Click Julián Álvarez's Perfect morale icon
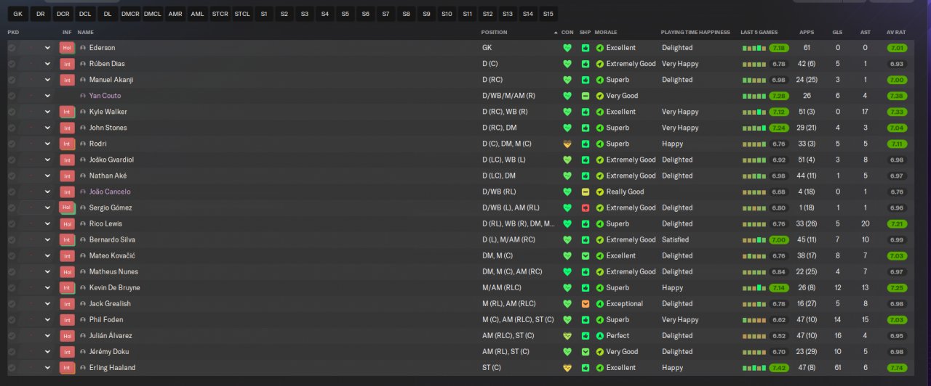The width and height of the screenshot is (931, 386). pyautogui.click(x=600, y=335)
